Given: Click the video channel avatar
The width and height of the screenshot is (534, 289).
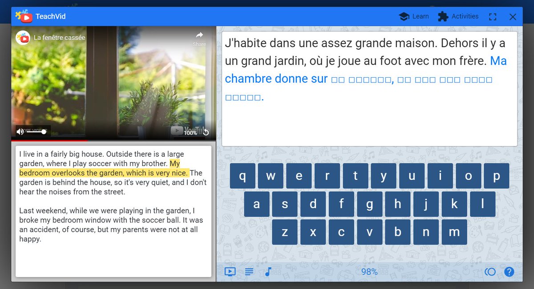Looking at the screenshot, I should pyautogui.click(x=23, y=38).
